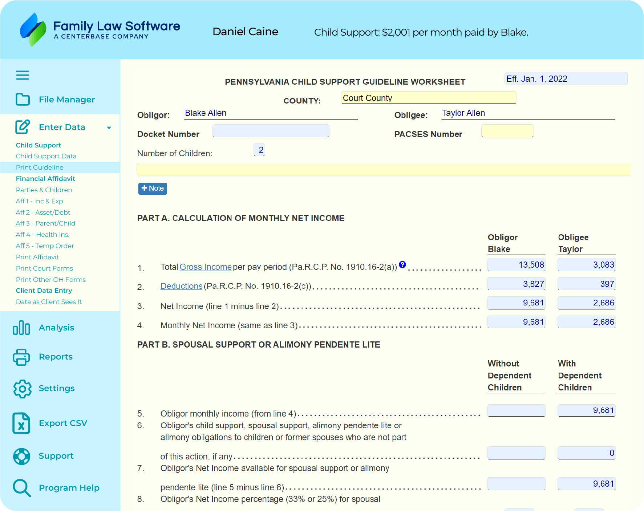Click the PACSES Number field
The height and width of the screenshot is (511, 644).
coord(507,131)
